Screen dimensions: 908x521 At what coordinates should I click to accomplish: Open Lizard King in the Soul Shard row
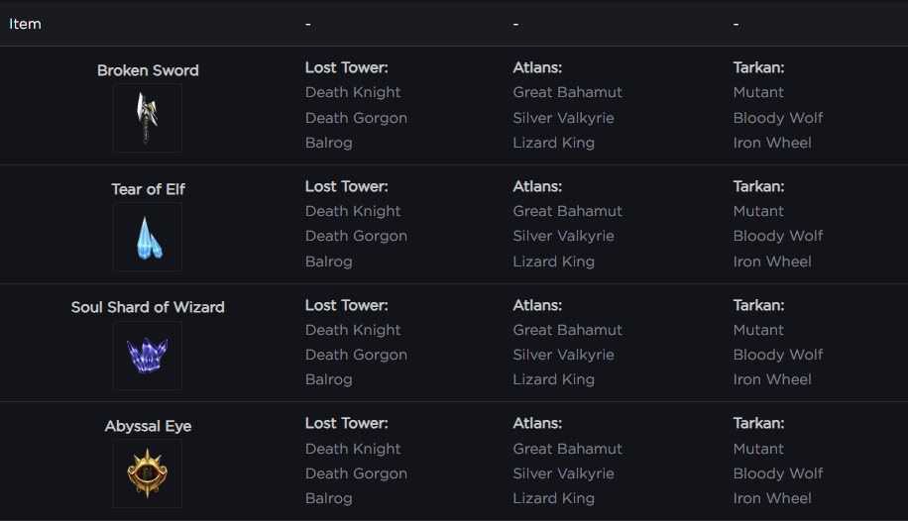click(553, 379)
